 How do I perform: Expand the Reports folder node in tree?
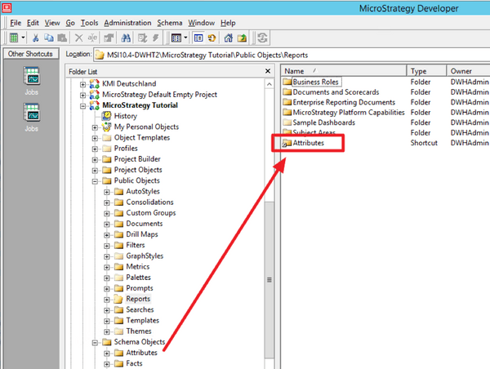[x=107, y=300]
